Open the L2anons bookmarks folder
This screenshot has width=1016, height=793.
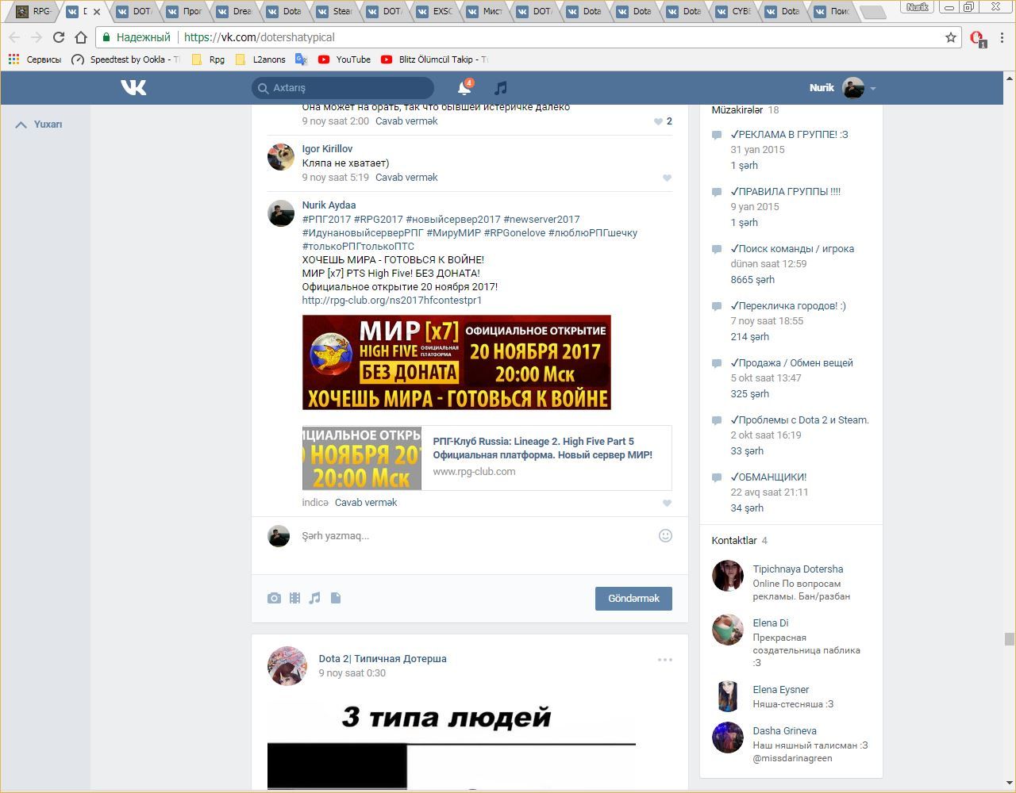pos(261,59)
